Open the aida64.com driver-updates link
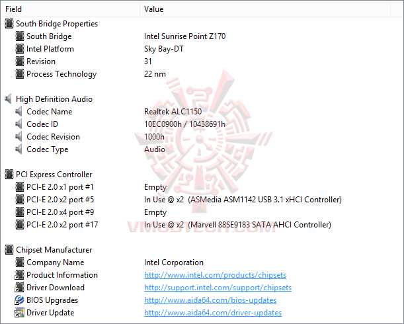The image size is (404, 324). (x=213, y=313)
